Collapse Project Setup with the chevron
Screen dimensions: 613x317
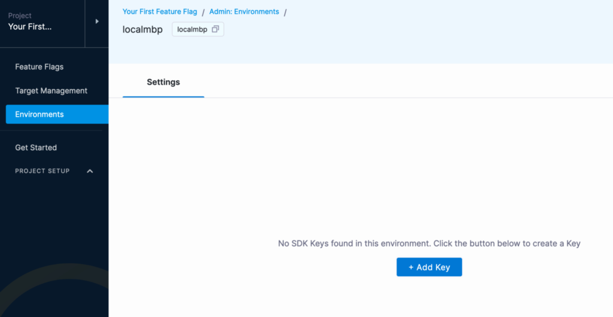tap(90, 171)
